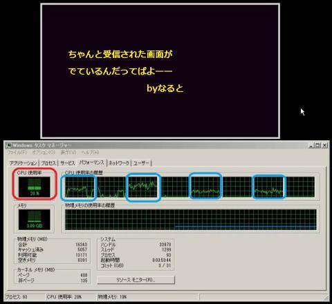Open リソース モニター(R)... button

[136, 280]
